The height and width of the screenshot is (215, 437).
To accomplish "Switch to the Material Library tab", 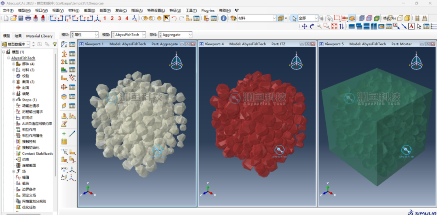I will click(x=39, y=36).
